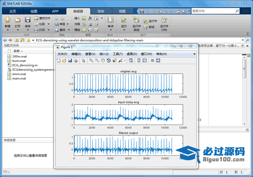
Task: Open Figure 1 Insert menu
Action: [104, 54]
